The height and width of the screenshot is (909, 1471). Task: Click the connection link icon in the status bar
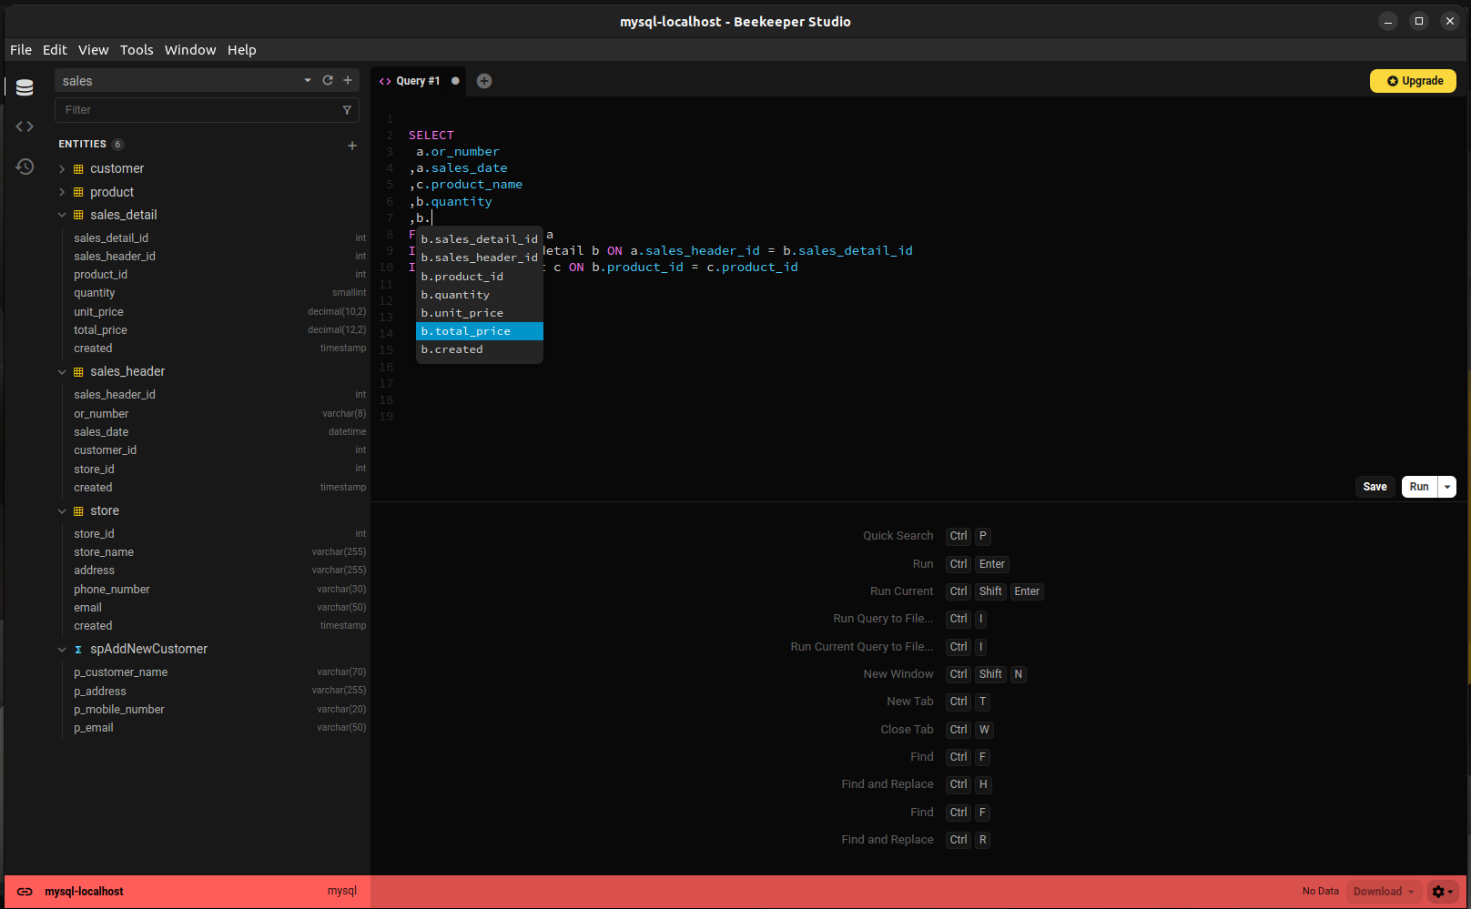pos(25,892)
